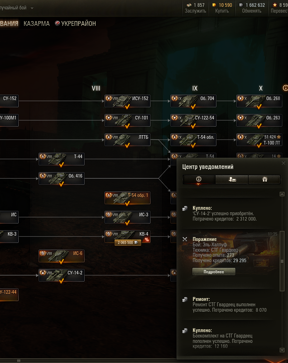The height and width of the screenshot is (363, 288).
Task: Click the tech tree info icon
Action: (x=285, y=88)
